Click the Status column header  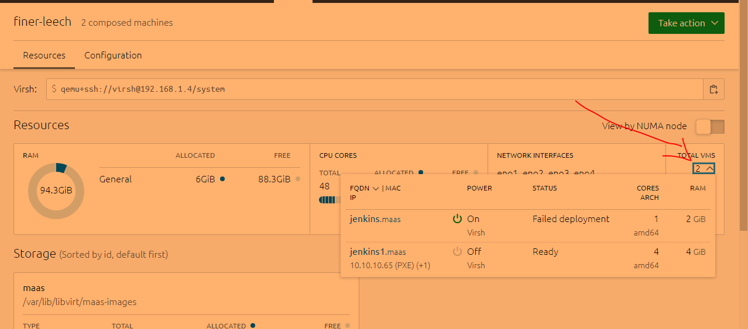pyautogui.click(x=544, y=188)
